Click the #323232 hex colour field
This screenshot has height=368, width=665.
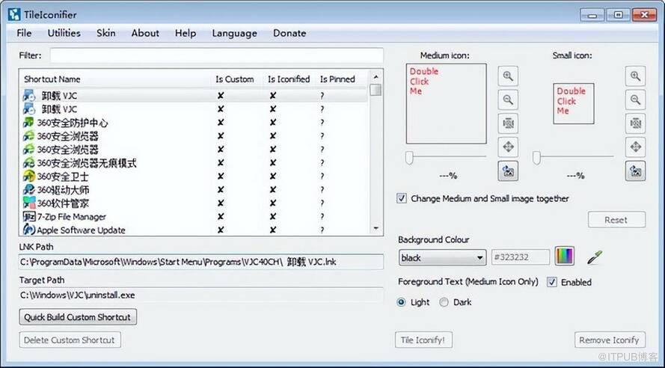[520, 257]
